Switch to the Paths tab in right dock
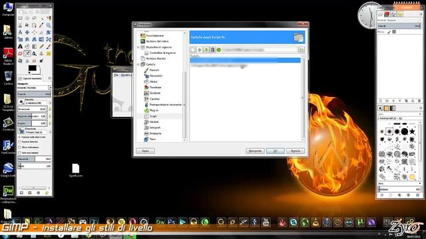 [393, 14]
